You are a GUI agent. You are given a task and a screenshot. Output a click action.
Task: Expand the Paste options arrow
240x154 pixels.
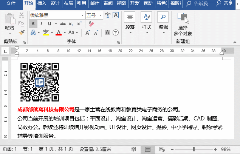click(x=10, y=33)
